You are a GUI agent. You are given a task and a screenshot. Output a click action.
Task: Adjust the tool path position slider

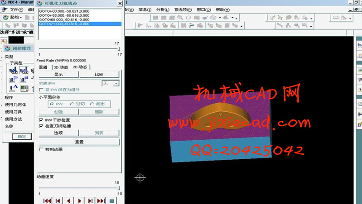pos(79,49)
